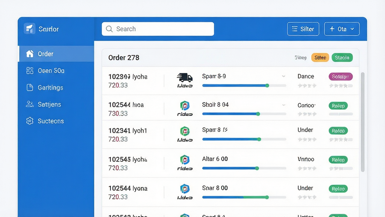
Task: Select the orange Sihep badge
Action: click(x=320, y=58)
